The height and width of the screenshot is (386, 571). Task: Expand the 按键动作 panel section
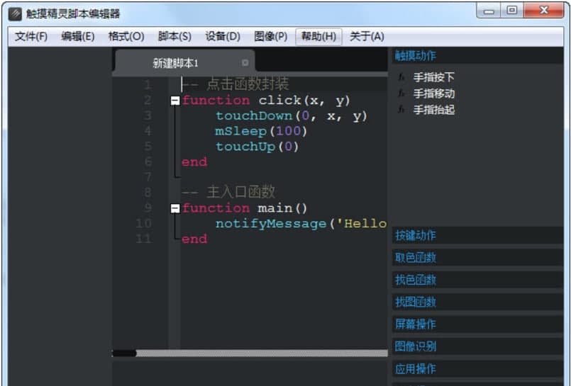pos(415,235)
